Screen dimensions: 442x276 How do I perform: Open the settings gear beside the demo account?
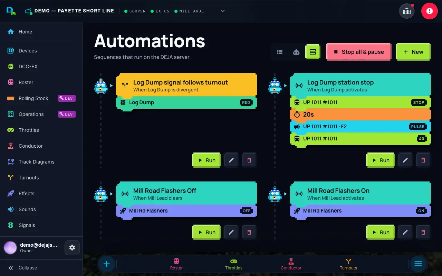point(72,247)
